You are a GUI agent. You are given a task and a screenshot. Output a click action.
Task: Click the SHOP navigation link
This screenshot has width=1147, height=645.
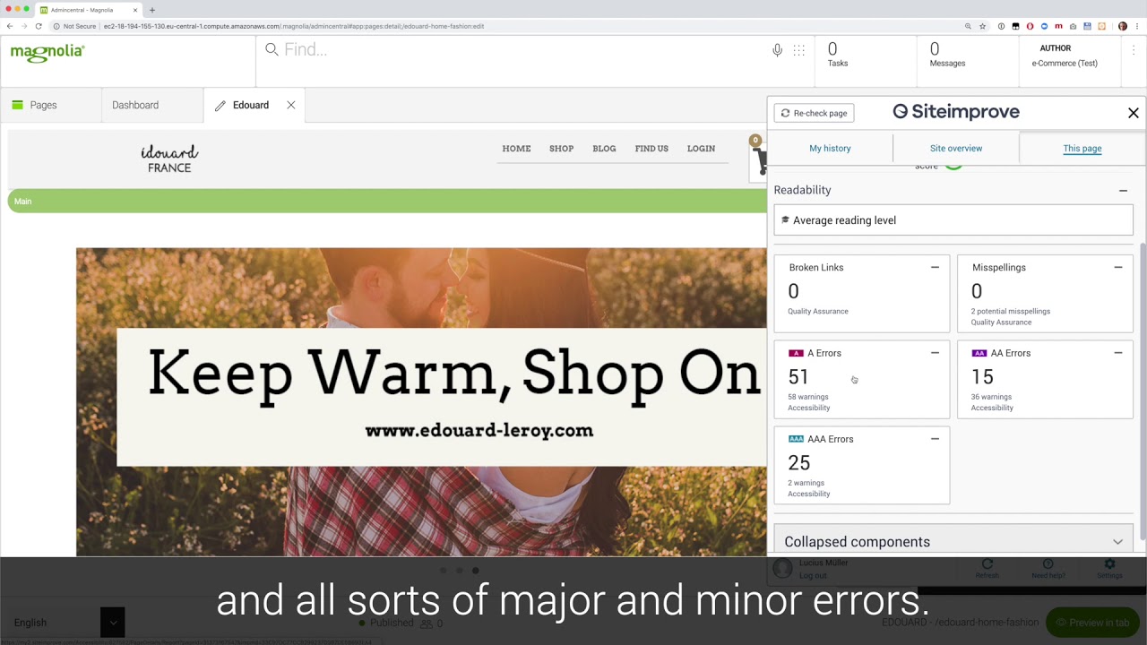pos(561,149)
